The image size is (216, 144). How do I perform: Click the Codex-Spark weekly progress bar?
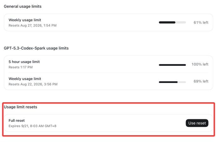click(172, 82)
